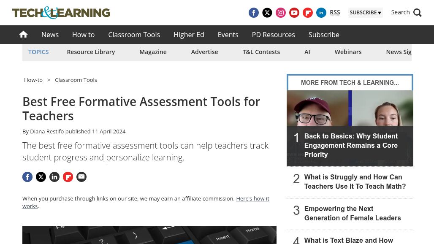Visit the YouTube channel from header
434x244 pixels.
294,13
